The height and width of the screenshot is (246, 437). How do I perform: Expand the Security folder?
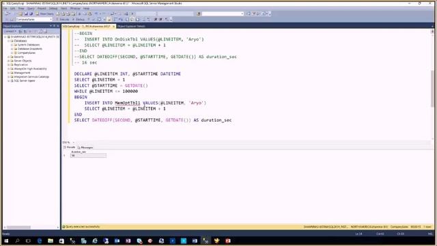point(9,57)
